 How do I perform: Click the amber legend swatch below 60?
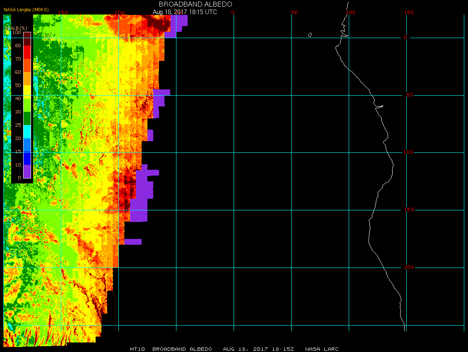coord(27,79)
